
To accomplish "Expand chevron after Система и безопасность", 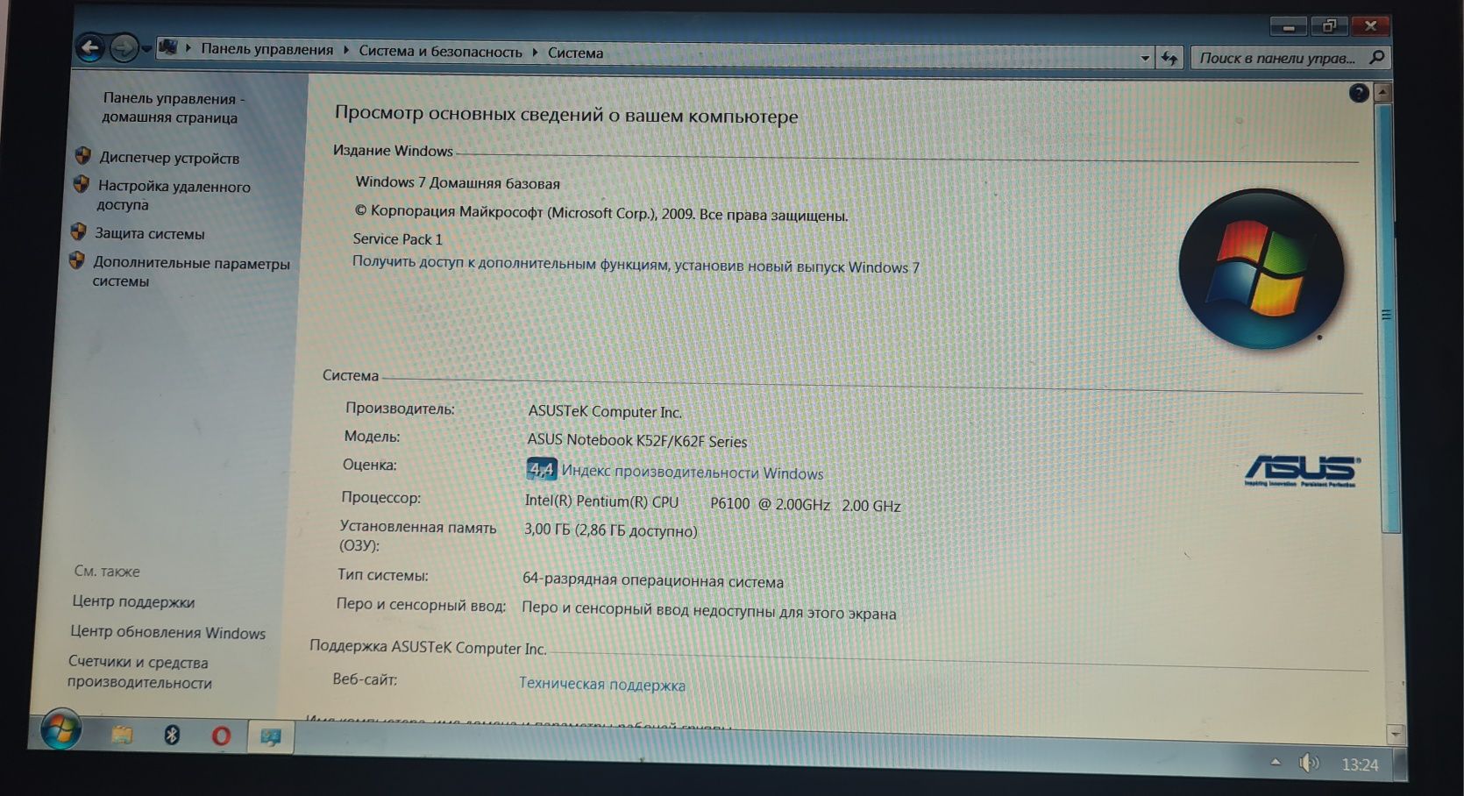I will (x=535, y=53).
